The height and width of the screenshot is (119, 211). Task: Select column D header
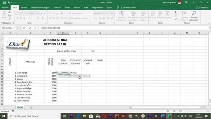click(63, 33)
